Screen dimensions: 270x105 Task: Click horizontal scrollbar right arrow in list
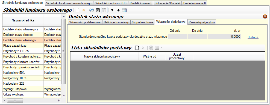(59, 101)
